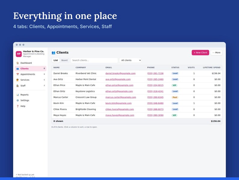Call phone link (555) 091-7238
This screenshot has height=180, width=239.
click(155, 73)
